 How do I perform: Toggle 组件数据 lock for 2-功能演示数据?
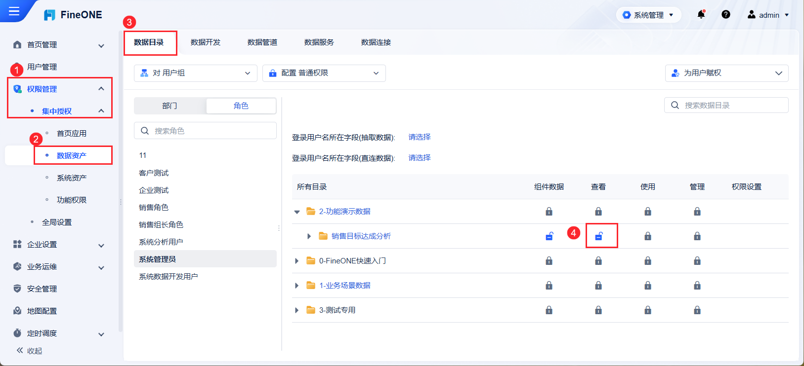click(549, 212)
